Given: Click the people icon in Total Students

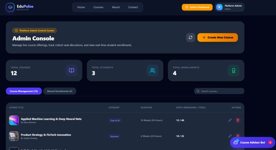Looking at the screenshot, I should (152, 71).
